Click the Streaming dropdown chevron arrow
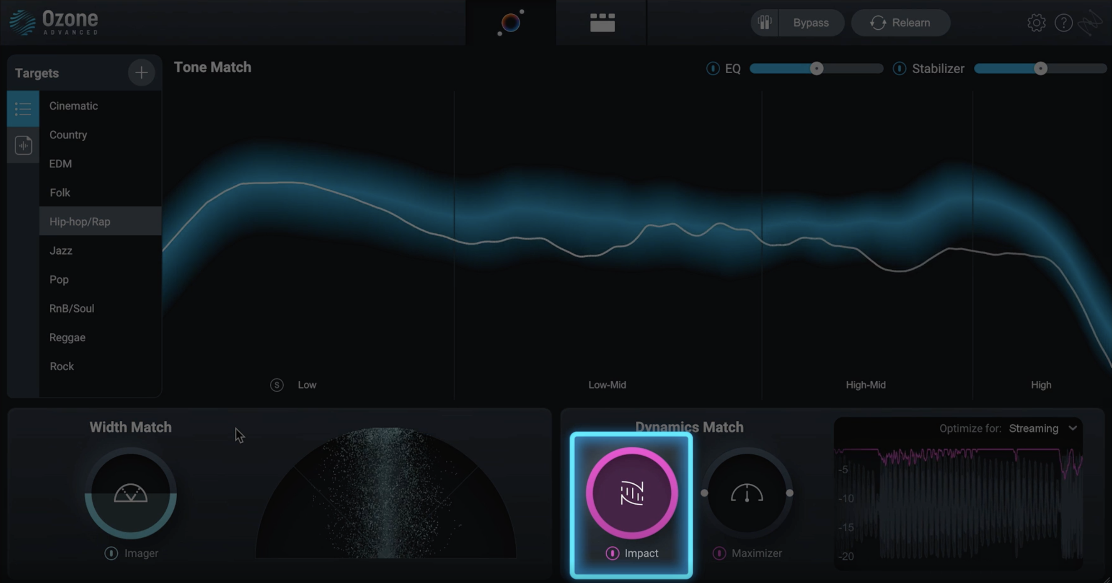This screenshot has width=1112, height=583. (1073, 428)
